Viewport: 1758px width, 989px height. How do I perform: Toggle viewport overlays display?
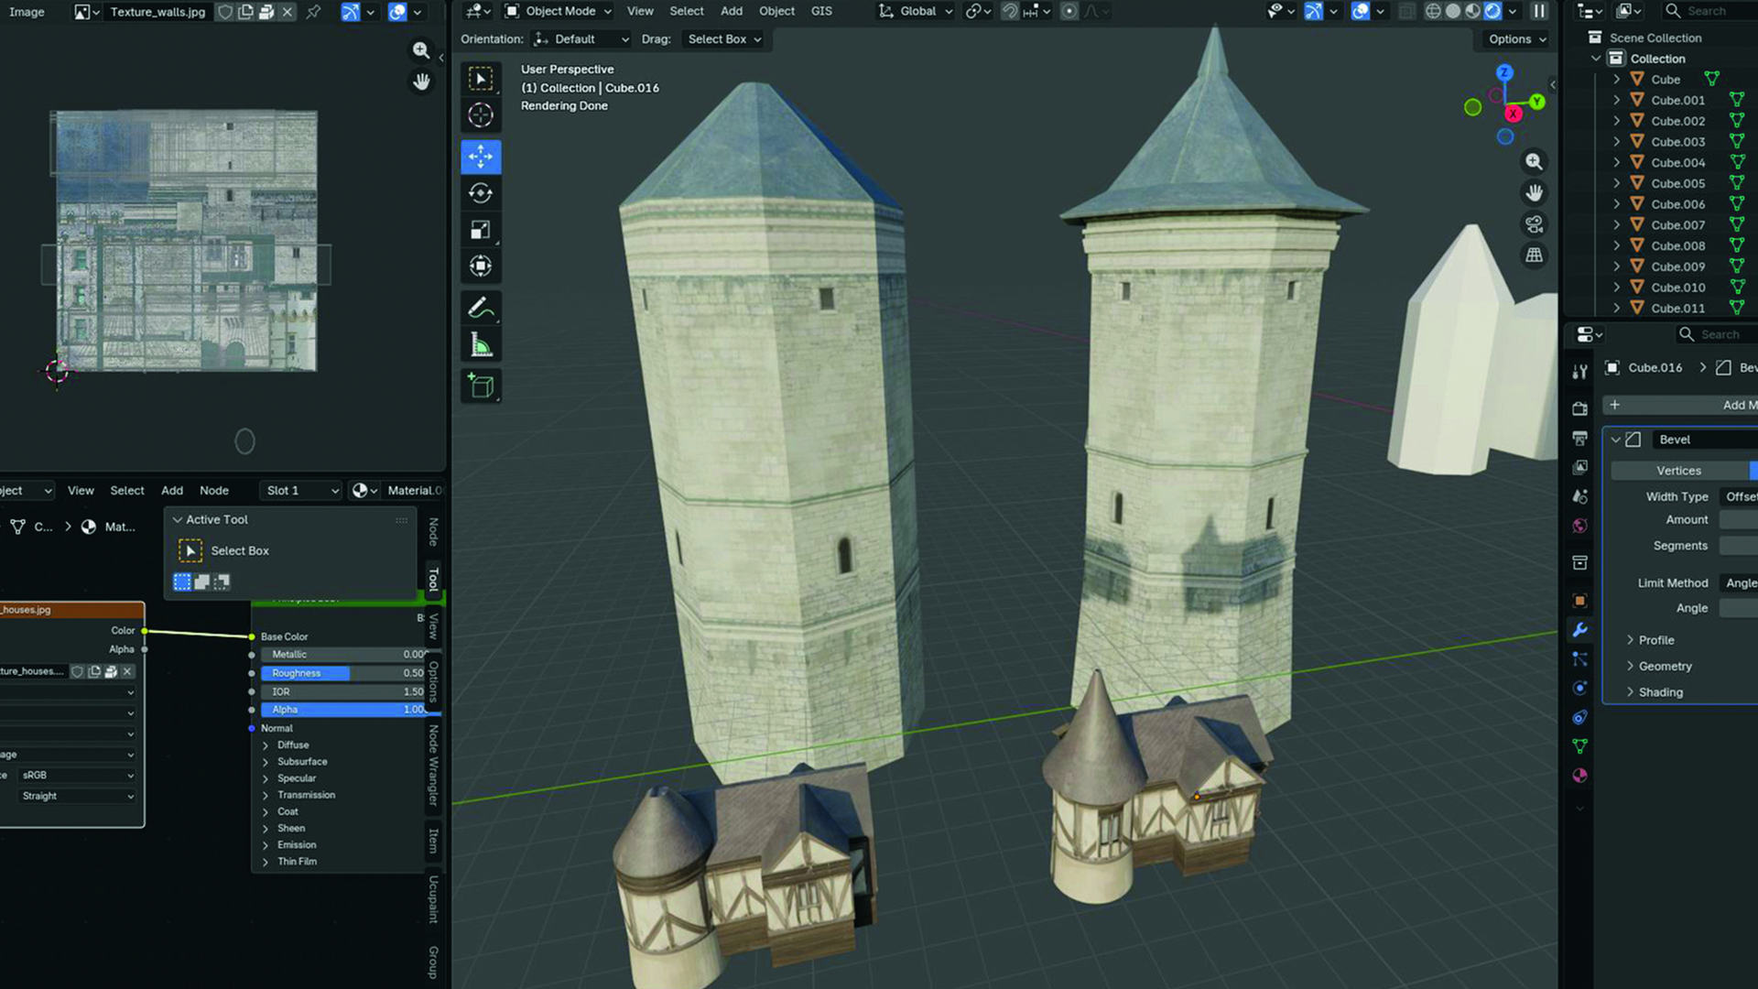click(1361, 11)
